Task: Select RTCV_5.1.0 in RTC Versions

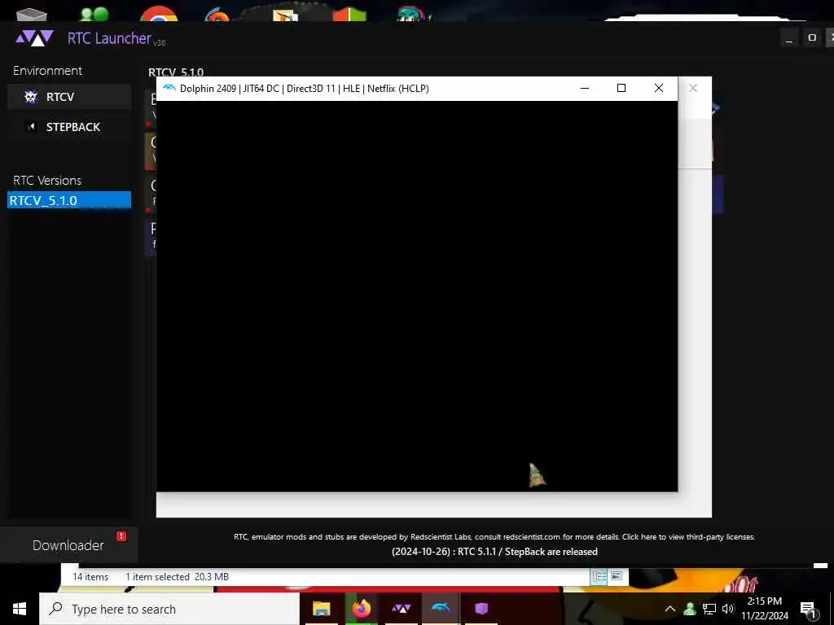Action: (69, 200)
